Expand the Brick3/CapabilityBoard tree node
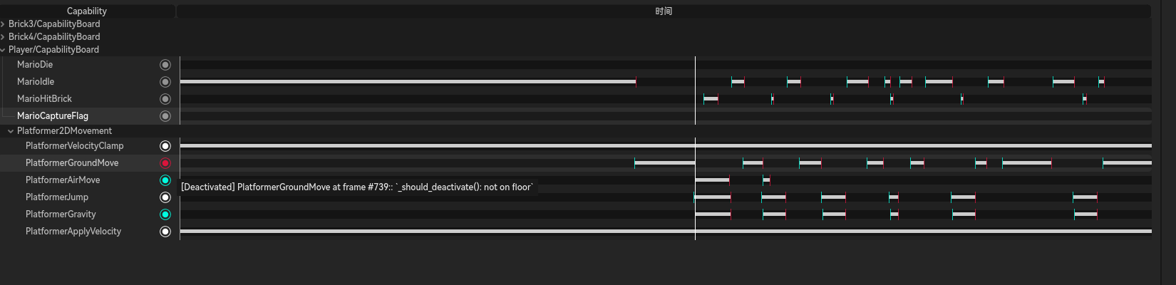The image size is (1176, 285). click(3, 24)
